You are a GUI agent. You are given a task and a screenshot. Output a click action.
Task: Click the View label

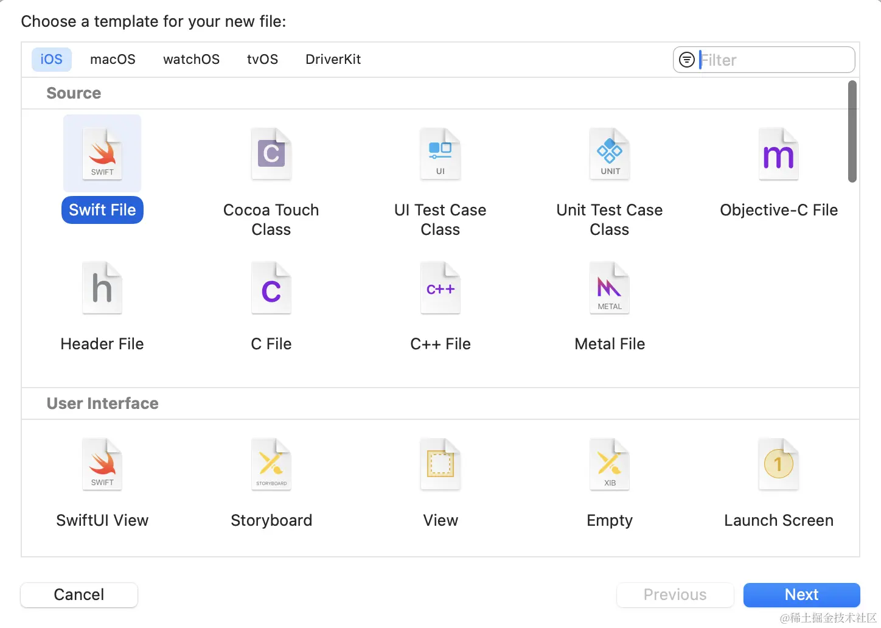tap(441, 520)
